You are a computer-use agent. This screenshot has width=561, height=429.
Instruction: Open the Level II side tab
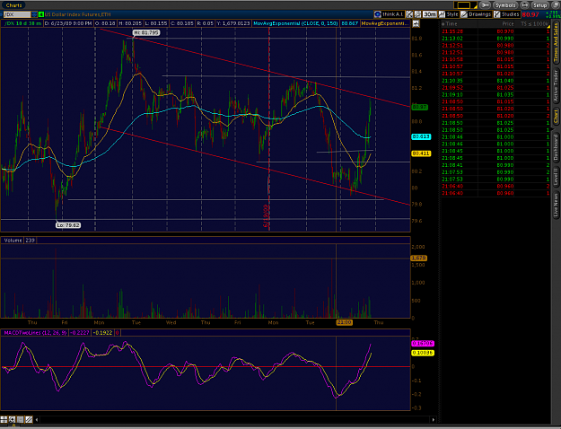(x=556, y=177)
